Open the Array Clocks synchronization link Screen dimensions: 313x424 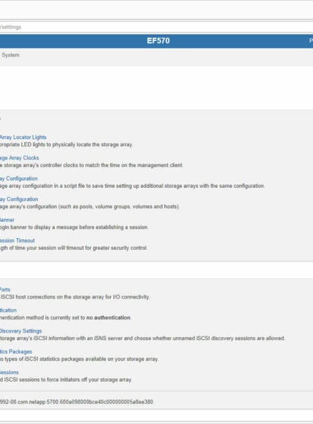click(20, 158)
